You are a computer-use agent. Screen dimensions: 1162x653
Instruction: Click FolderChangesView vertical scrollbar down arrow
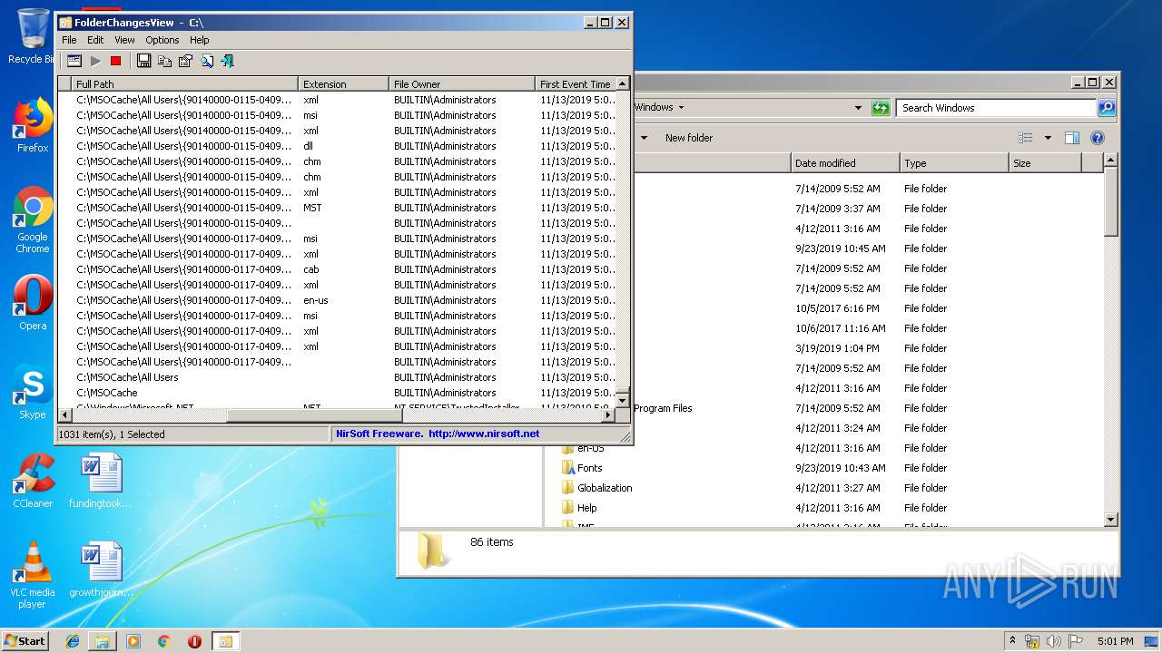622,400
